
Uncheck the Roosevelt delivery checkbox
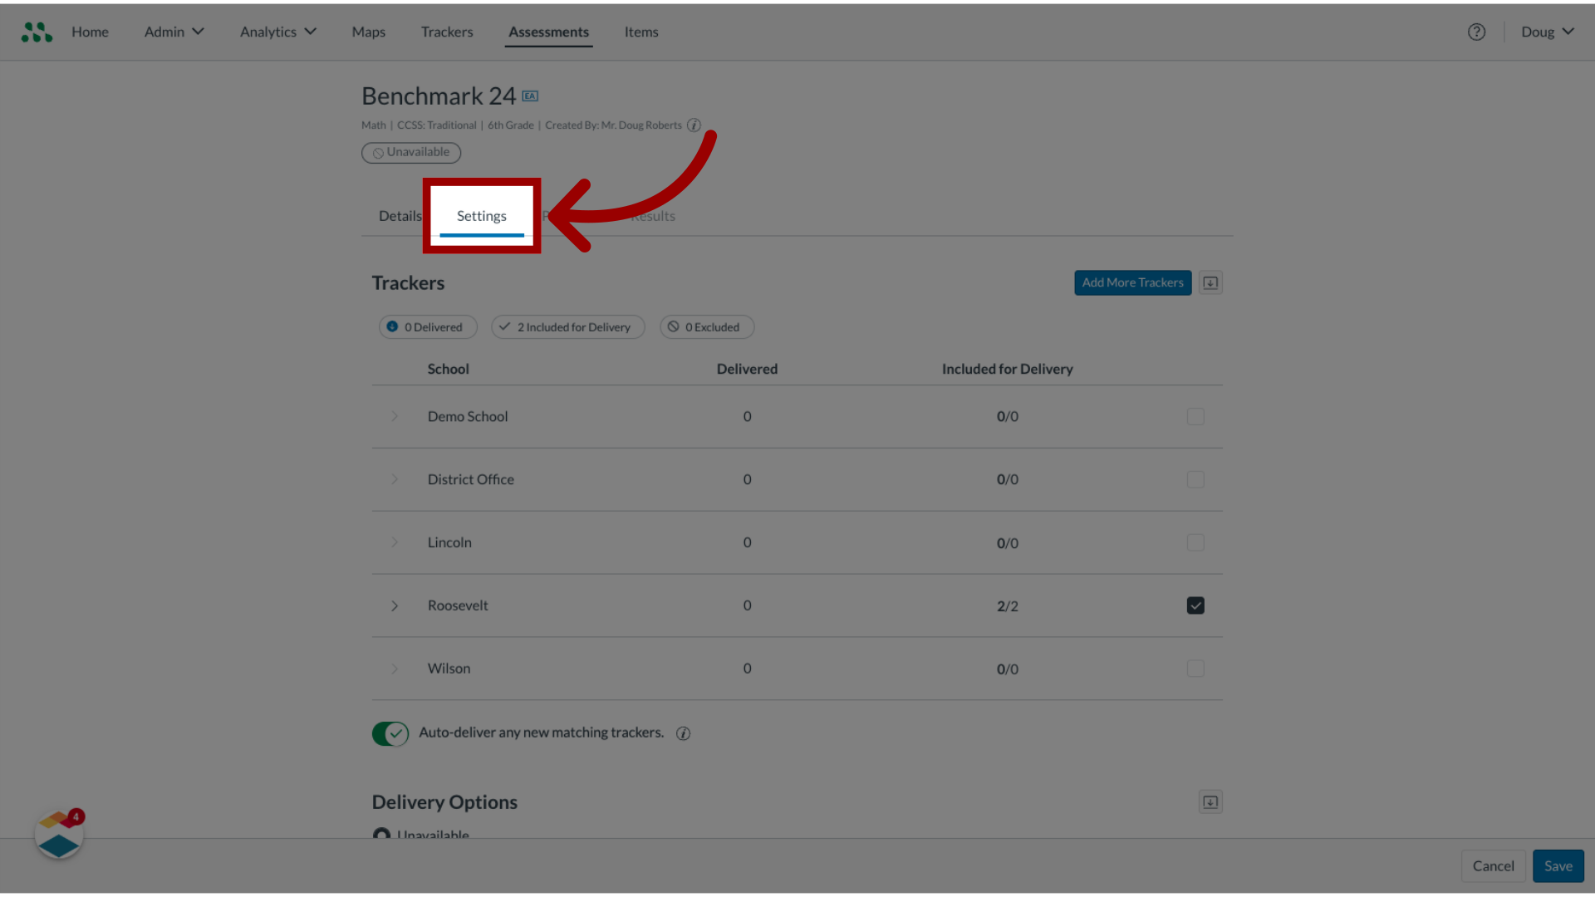click(1195, 606)
